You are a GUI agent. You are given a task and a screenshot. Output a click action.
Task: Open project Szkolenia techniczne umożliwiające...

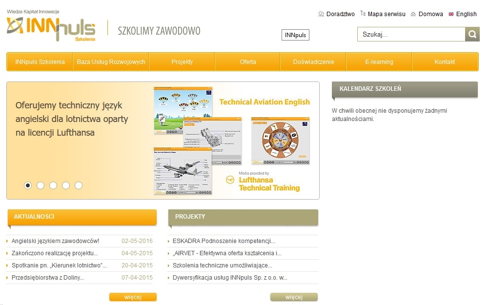coord(223,265)
